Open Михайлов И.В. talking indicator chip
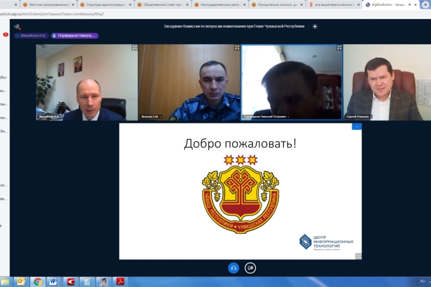431x287 pixels. pyautogui.click(x=31, y=36)
